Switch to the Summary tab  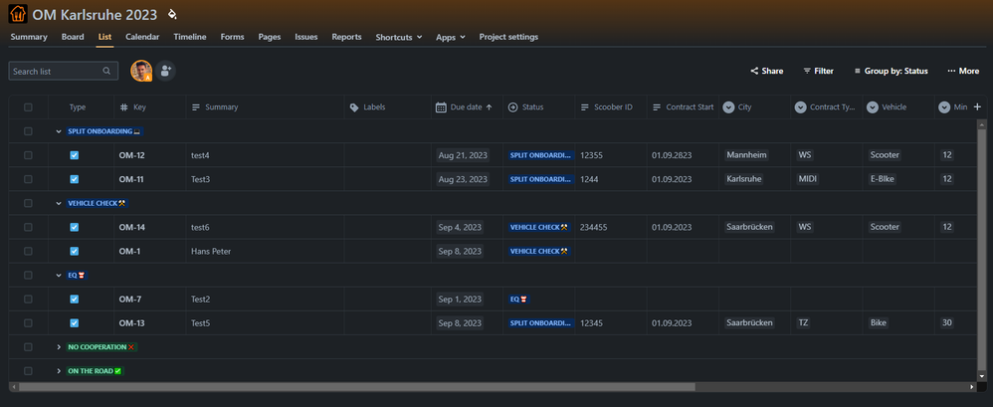[x=29, y=37]
